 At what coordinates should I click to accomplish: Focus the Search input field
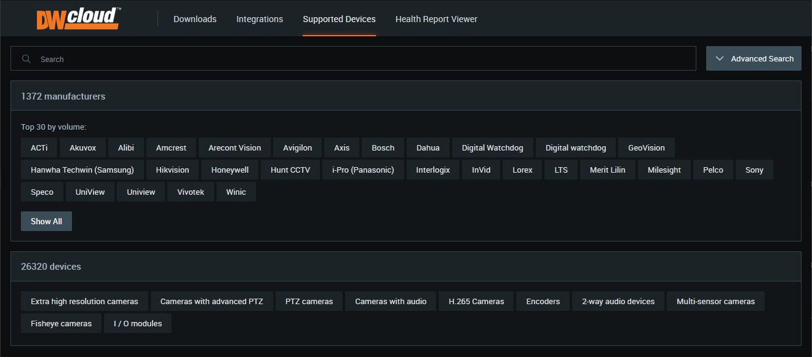click(x=353, y=59)
